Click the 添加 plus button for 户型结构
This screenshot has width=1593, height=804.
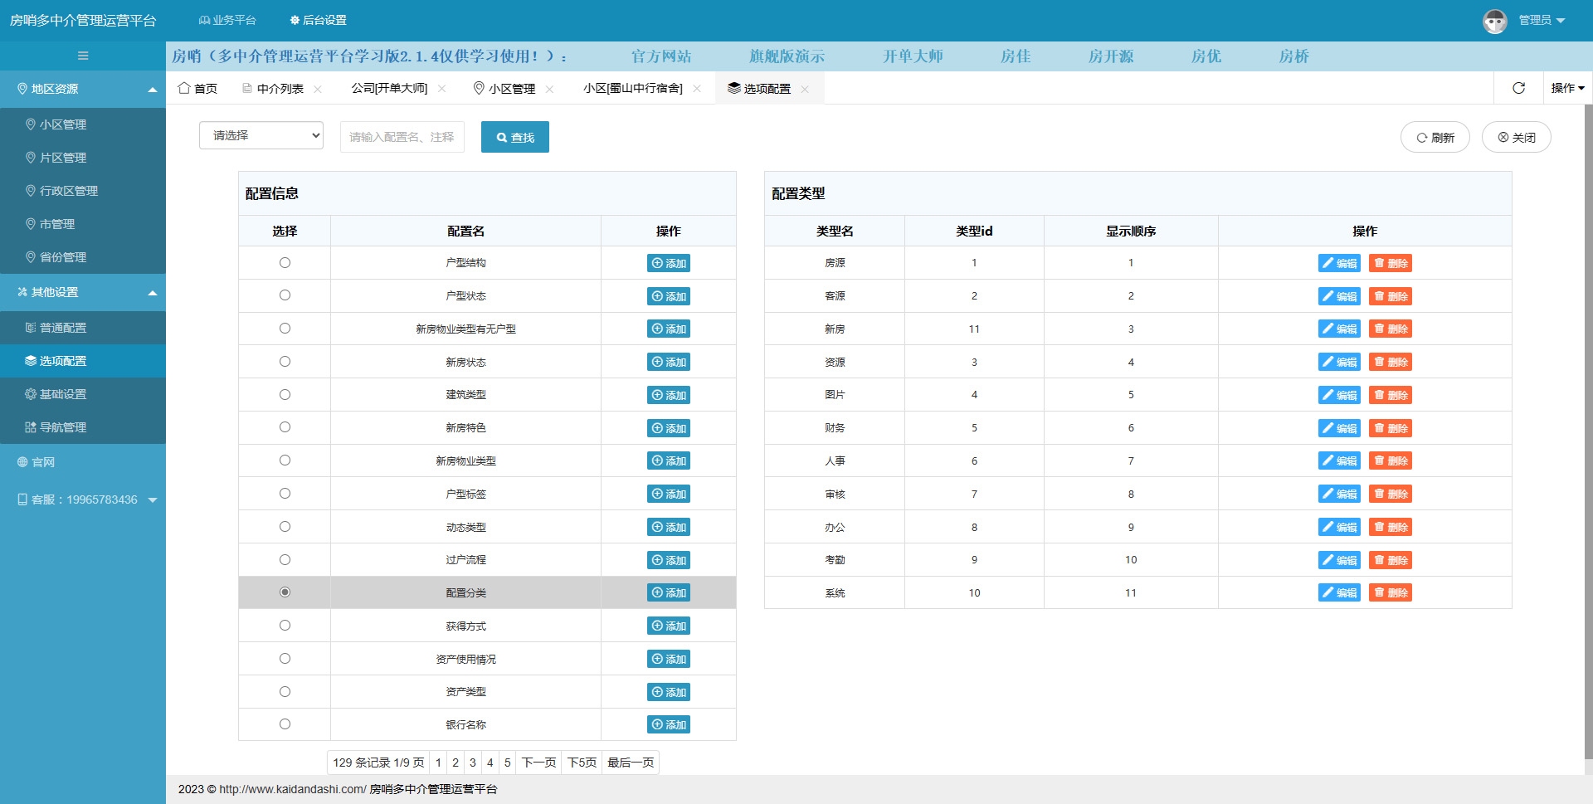click(x=669, y=263)
